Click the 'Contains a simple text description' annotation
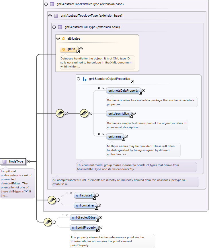The width and height of the screenshot is (209, 249). 147,125
